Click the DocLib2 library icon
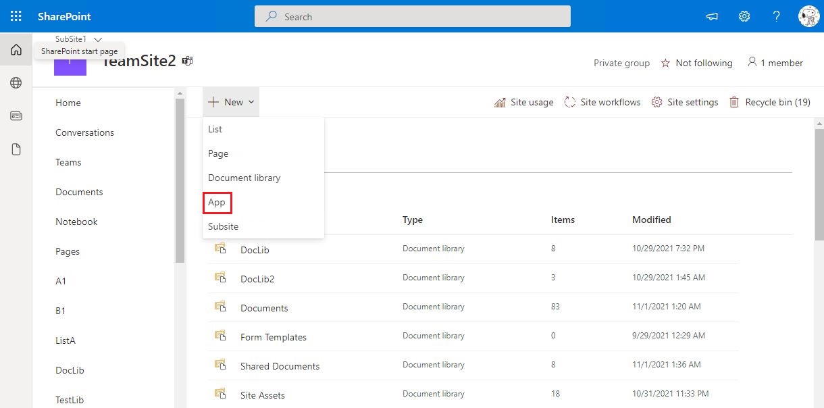 tap(220, 278)
